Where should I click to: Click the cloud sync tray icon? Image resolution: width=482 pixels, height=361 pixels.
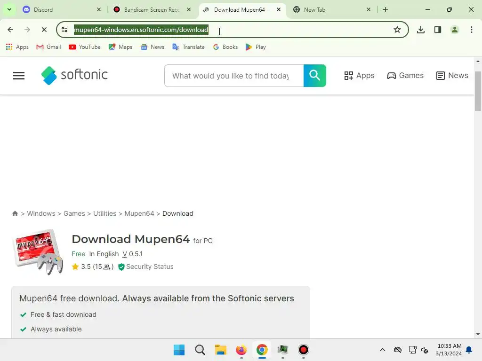(x=398, y=350)
